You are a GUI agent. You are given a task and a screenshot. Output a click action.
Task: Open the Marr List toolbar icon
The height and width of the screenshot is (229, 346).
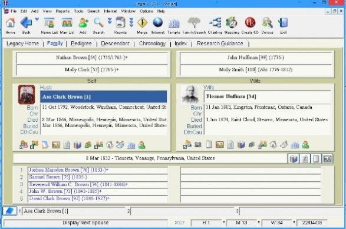[67, 23]
